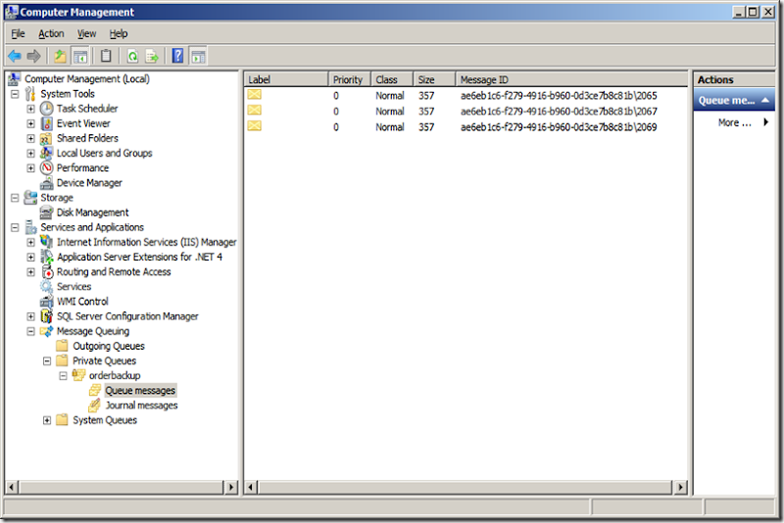Click the tree pane's right scroll arrow
Screen dimensions: 784x523
(x=231, y=487)
